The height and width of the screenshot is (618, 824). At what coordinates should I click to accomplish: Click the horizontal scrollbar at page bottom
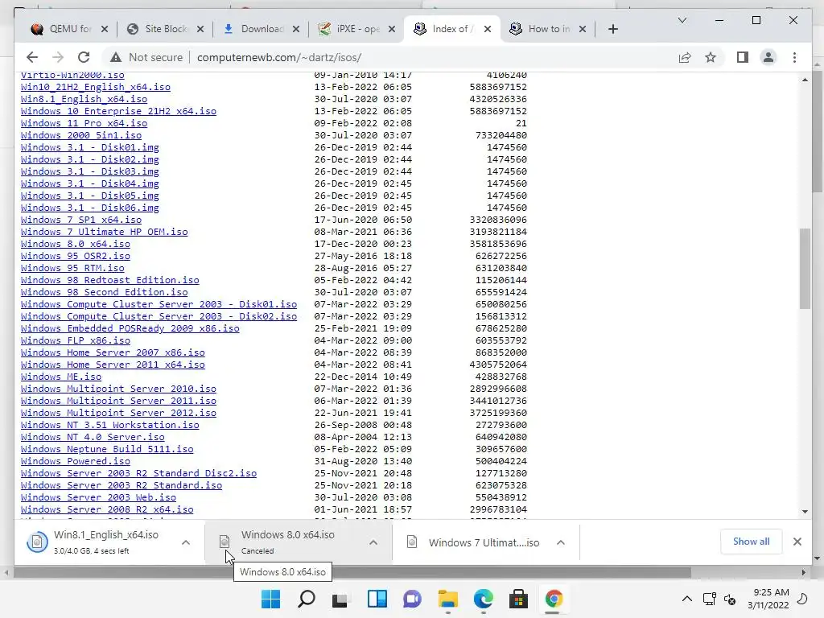click(352, 572)
